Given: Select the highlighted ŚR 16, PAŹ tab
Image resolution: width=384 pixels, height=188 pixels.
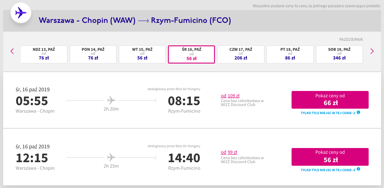Looking at the screenshot, I should point(191,54).
